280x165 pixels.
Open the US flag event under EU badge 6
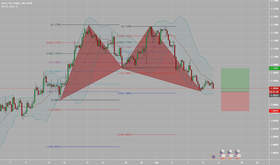238,157
